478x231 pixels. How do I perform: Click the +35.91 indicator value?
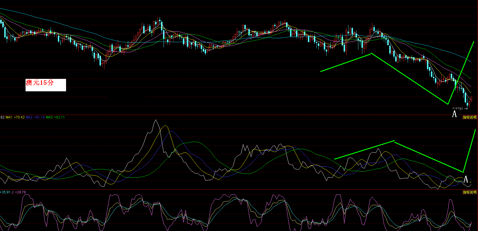click(x=5, y=192)
